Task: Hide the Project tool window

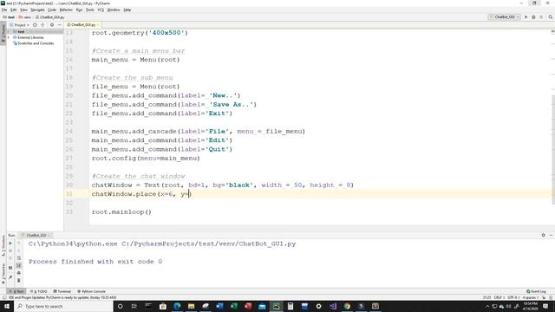Action: 60,25
